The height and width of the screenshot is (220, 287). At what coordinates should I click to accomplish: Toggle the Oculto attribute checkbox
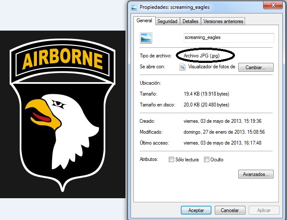point(206,160)
